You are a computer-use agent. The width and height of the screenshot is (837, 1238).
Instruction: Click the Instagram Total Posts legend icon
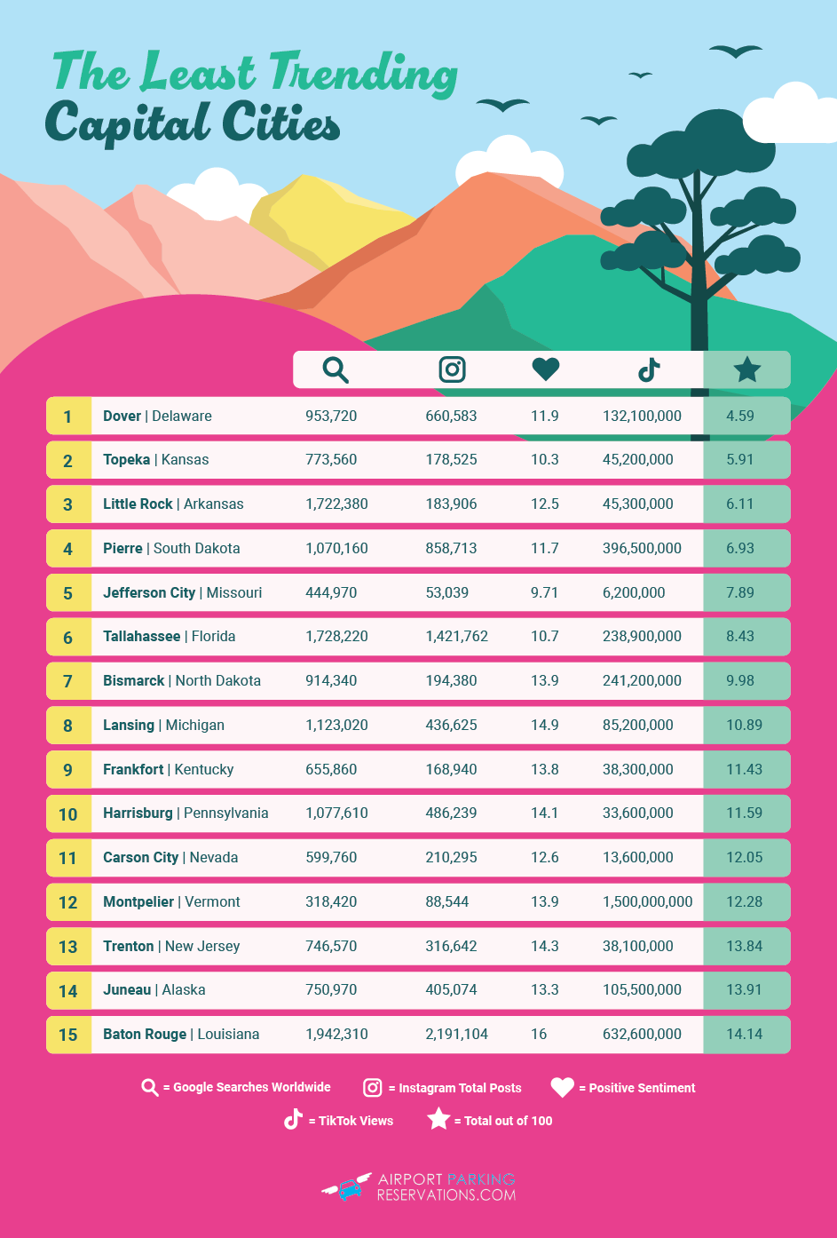tap(373, 1088)
